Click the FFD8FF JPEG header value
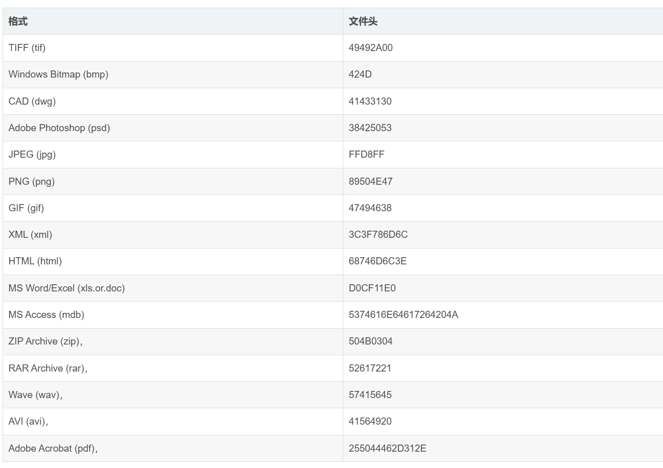 tap(366, 155)
